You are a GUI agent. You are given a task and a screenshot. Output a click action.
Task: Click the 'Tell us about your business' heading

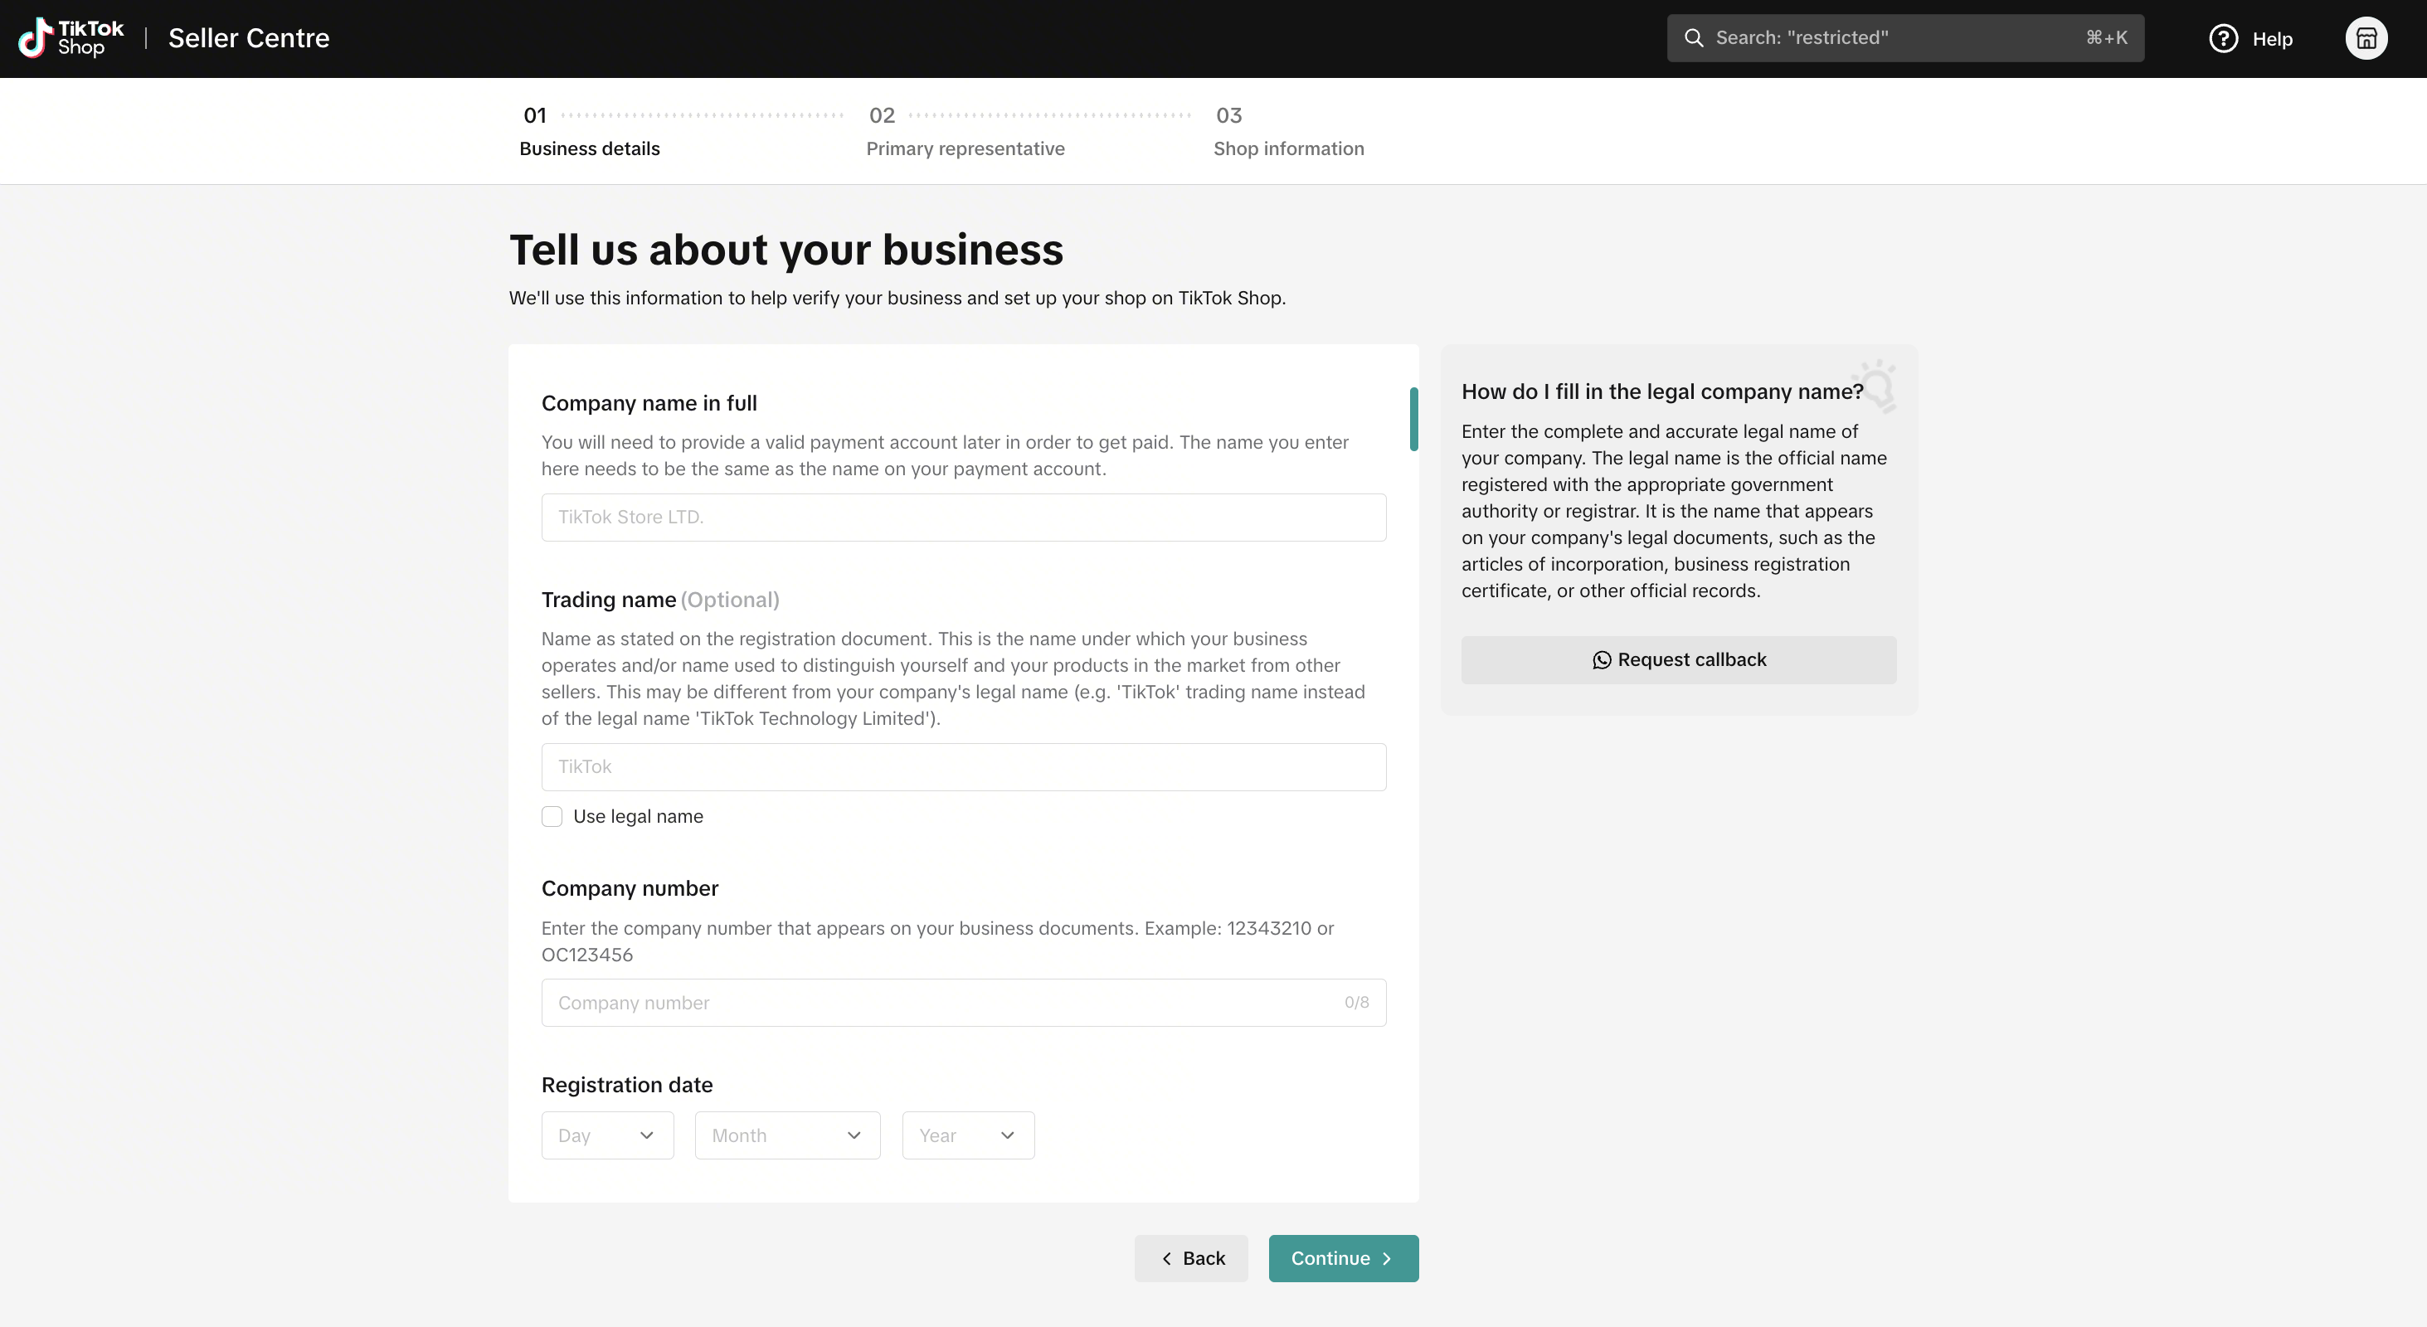point(785,250)
